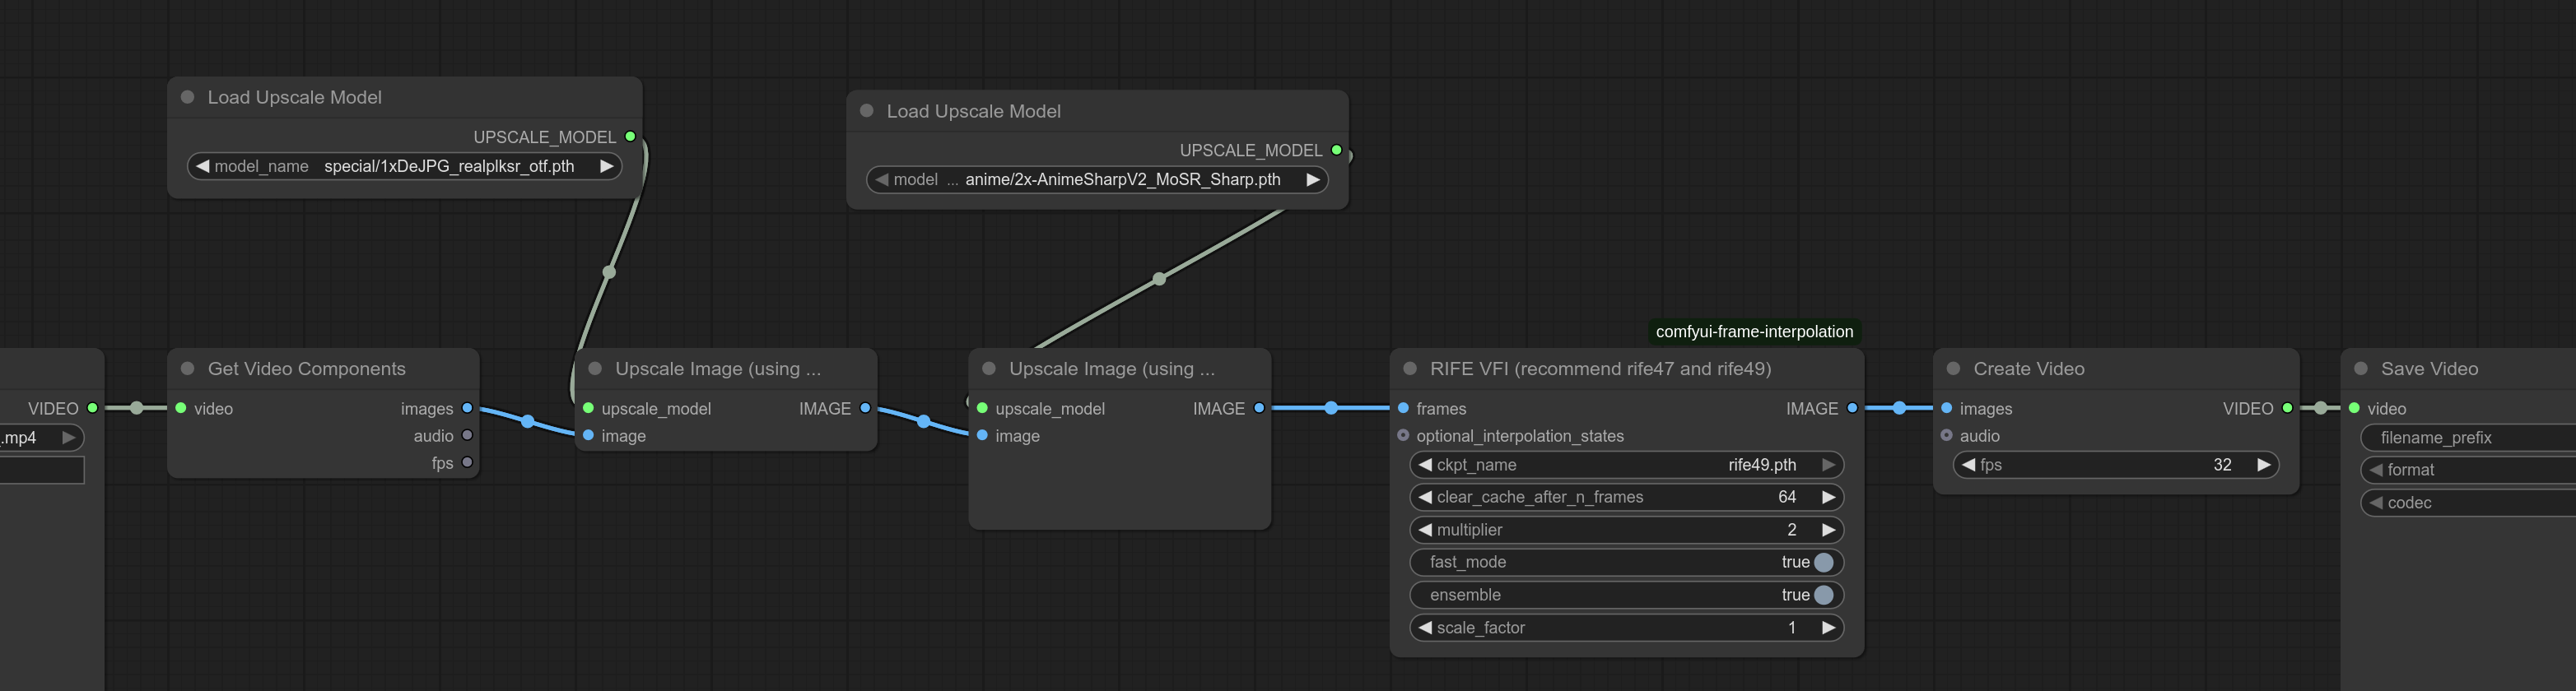The height and width of the screenshot is (691, 2576).
Task: Open the ckpt_name rife49.pth selector
Action: pyautogui.click(x=1626, y=466)
